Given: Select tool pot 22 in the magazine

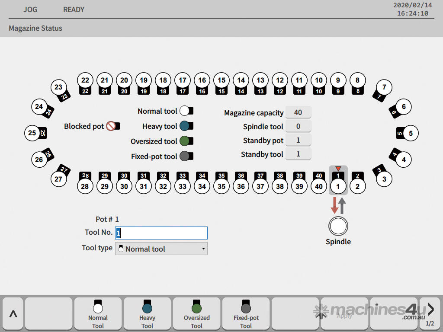Looking at the screenshot, I should tap(85, 80).
